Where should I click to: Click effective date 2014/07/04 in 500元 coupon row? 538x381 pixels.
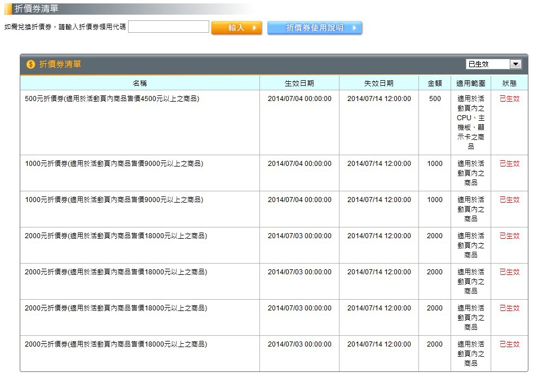pos(299,99)
